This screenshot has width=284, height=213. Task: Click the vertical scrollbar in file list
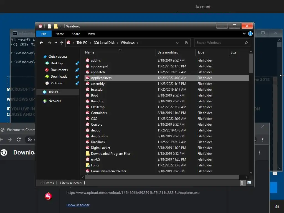pyautogui.click(x=251, y=64)
